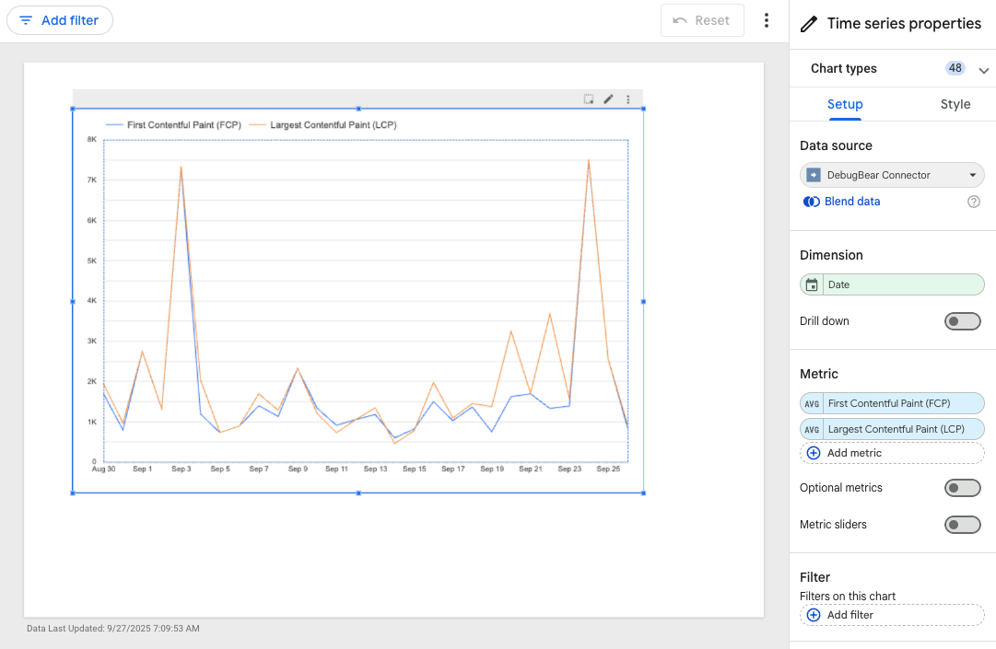Image resolution: width=996 pixels, height=649 pixels.
Task: Click the 4K y-axis label
Action: click(92, 301)
